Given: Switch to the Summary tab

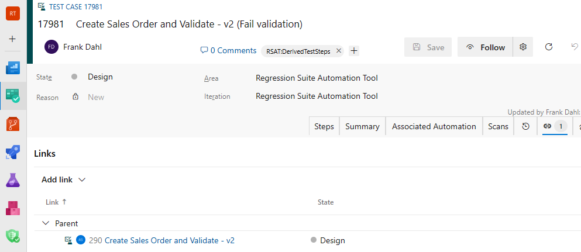Looking at the screenshot, I should click(362, 126).
